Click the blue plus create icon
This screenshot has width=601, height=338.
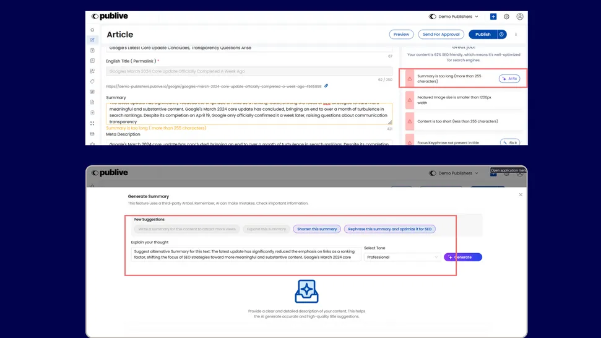493,17
